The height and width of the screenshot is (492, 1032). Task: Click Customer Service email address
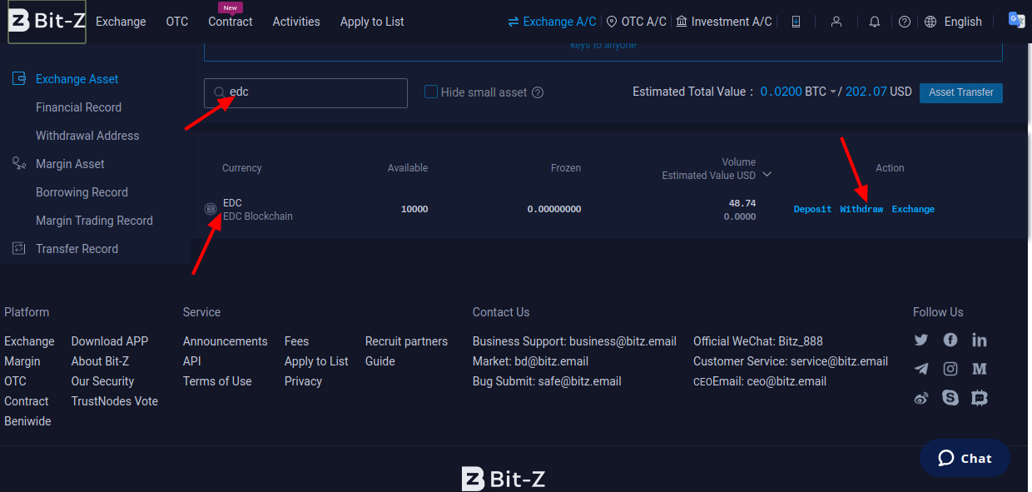[839, 361]
